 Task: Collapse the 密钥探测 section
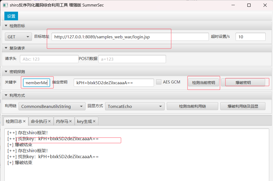[6, 72]
